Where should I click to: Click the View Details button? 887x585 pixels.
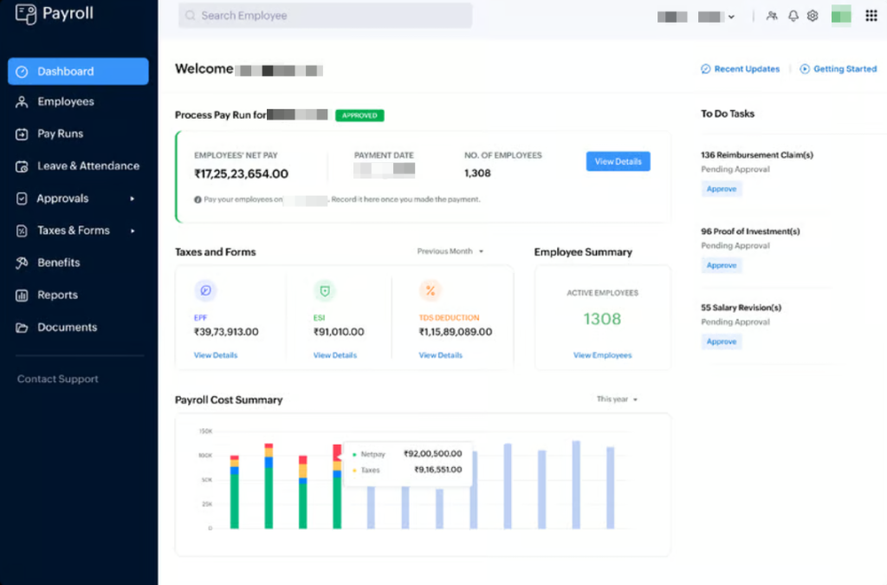coord(618,161)
